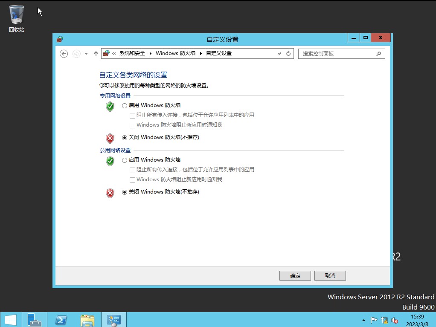Image resolution: width=436 pixels, height=327 pixels.
Task: Open File Explorer from taskbar
Action: pyautogui.click(x=87, y=320)
